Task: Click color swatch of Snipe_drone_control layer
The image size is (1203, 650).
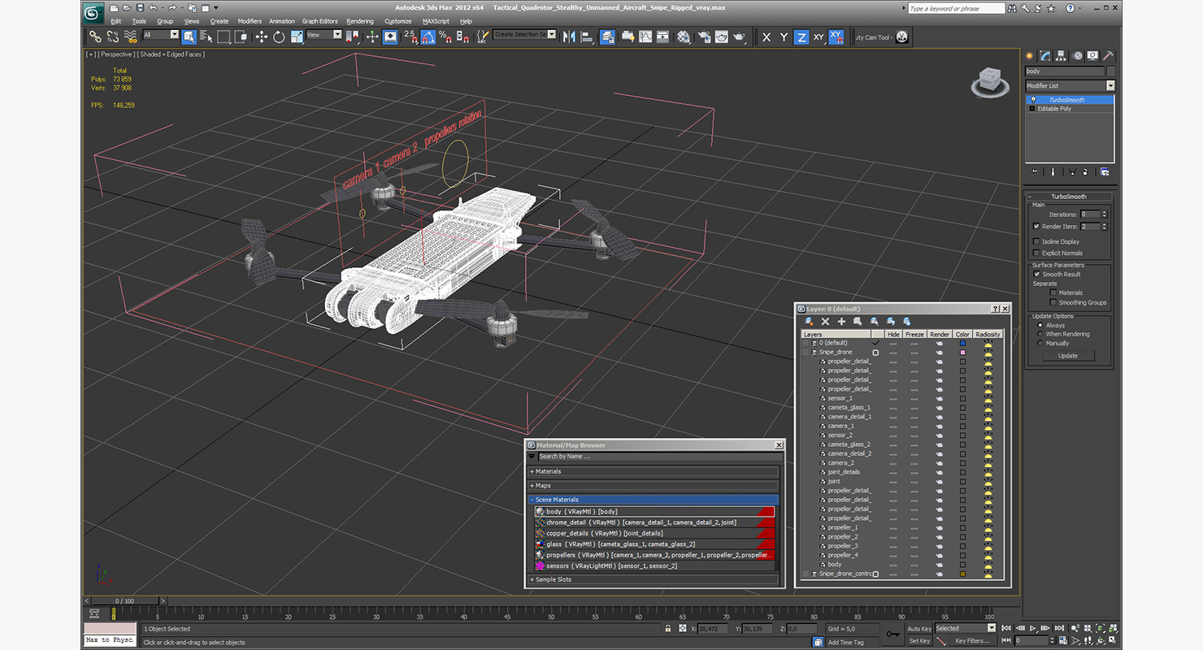Action: pos(962,574)
